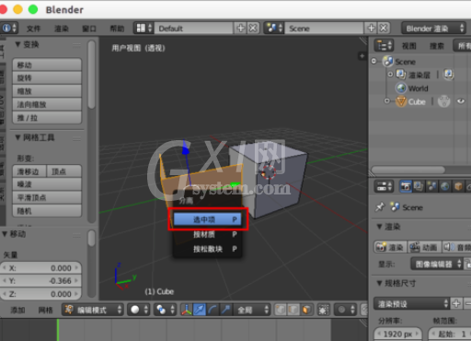Viewport: 471px width, 341px height.
Task: Select the rotate manipulator arc icon
Action: (213, 310)
